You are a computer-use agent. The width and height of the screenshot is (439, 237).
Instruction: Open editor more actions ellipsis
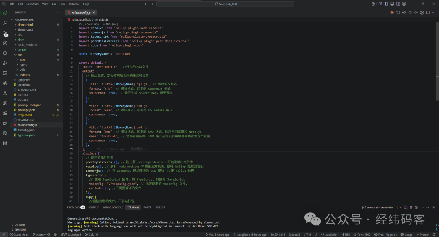pyautogui.click(x=434, y=13)
